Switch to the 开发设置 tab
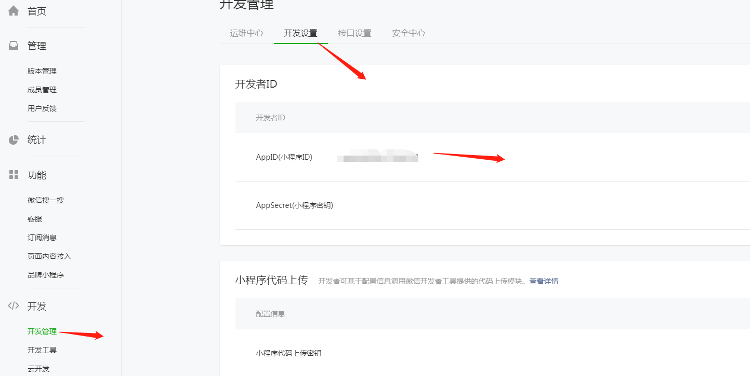This screenshot has height=376, width=750. pos(300,33)
